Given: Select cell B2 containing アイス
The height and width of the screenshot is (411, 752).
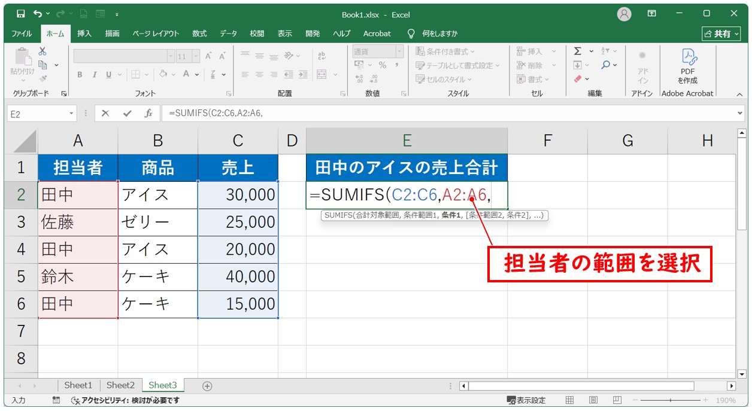Looking at the screenshot, I should 157,194.
